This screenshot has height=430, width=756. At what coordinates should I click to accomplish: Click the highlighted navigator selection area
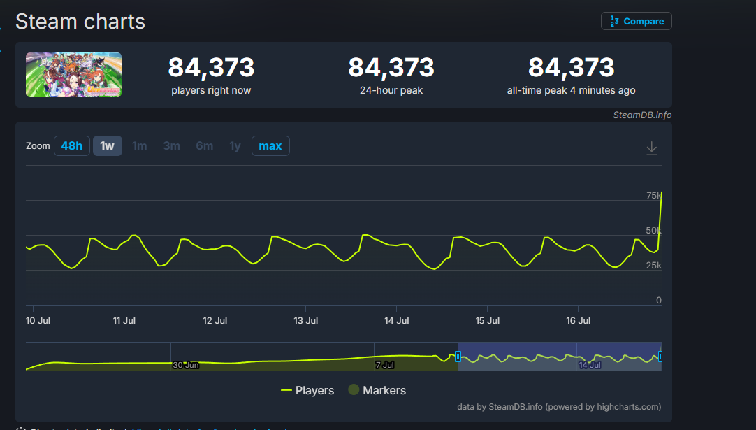(x=559, y=356)
